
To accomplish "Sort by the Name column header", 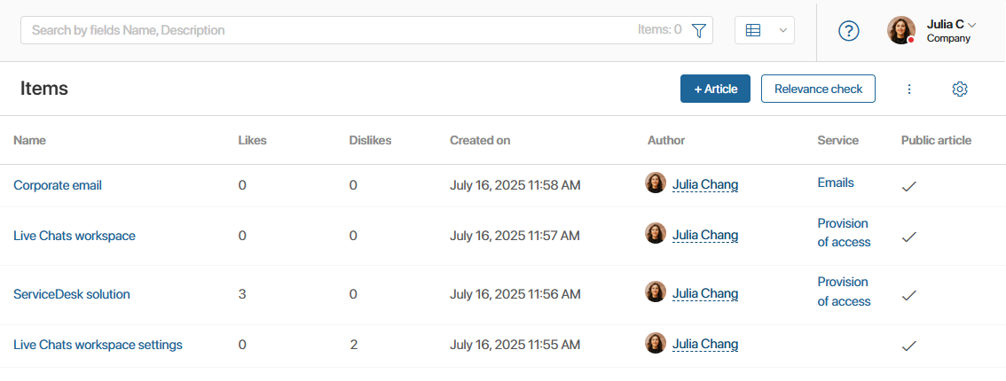I will point(29,140).
